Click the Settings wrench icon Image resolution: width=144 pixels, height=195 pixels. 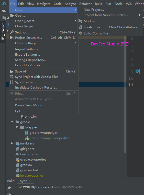point(12,32)
